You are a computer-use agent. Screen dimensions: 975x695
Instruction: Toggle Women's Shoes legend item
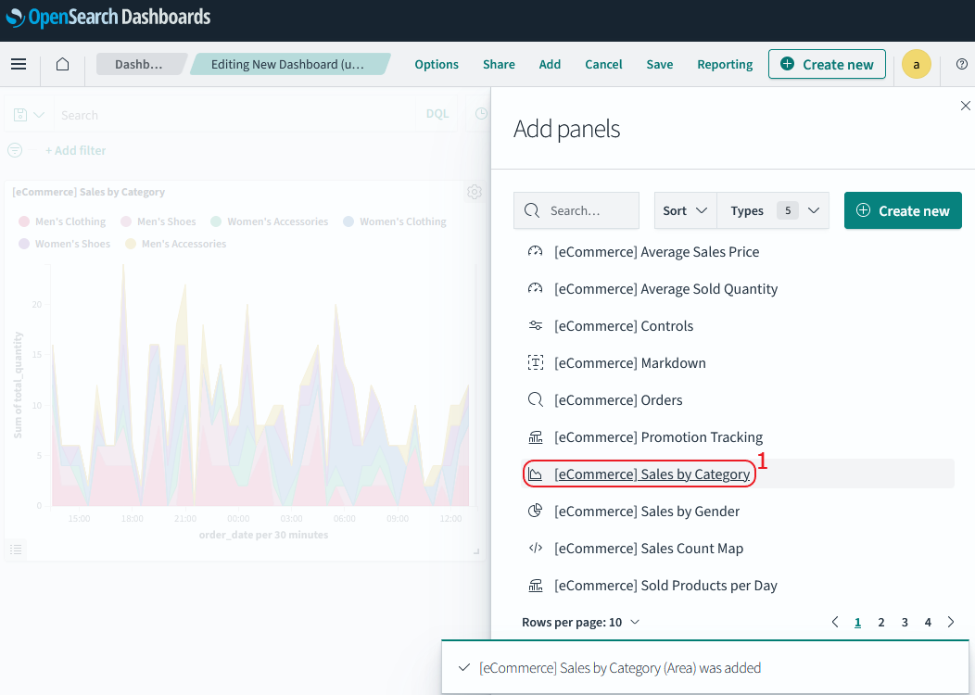point(65,244)
